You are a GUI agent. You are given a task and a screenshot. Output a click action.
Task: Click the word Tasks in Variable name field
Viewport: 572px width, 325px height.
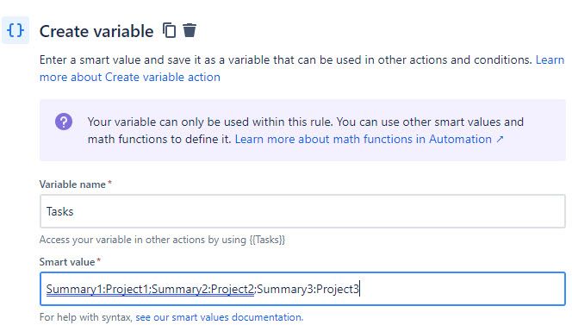(x=59, y=211)
